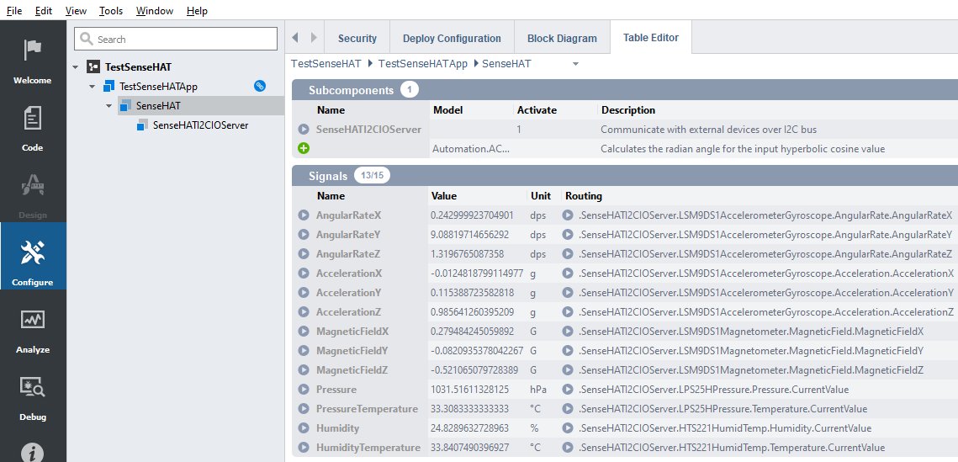
Task: Click the search magnifier icon
Action: click(87, 39)
